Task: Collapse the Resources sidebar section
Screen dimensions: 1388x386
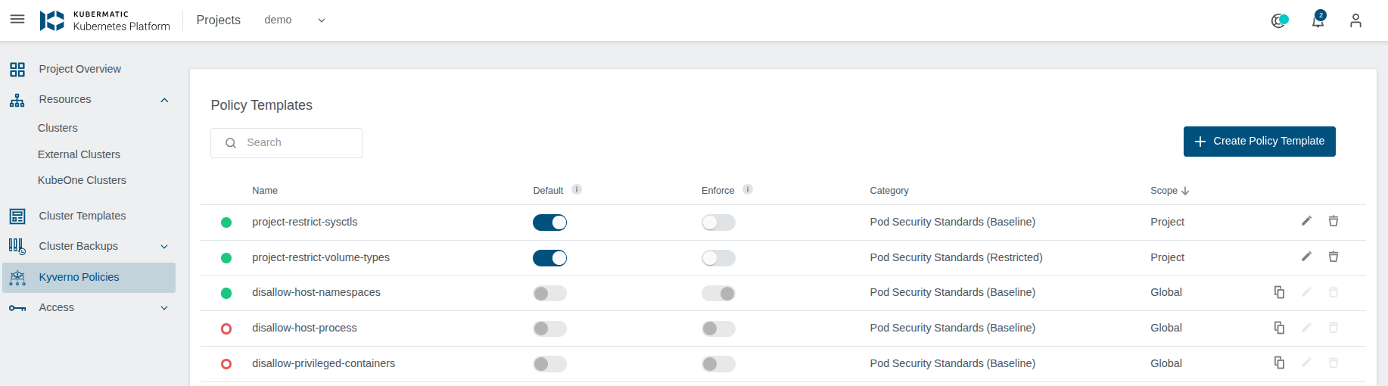Action: (x=164, y=100)
